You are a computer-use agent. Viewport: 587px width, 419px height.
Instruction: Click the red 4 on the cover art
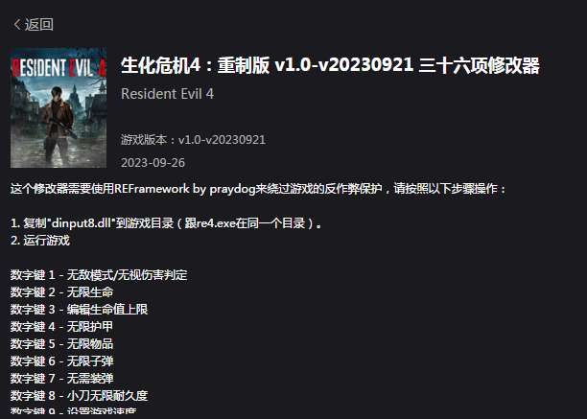click(101, 68)
